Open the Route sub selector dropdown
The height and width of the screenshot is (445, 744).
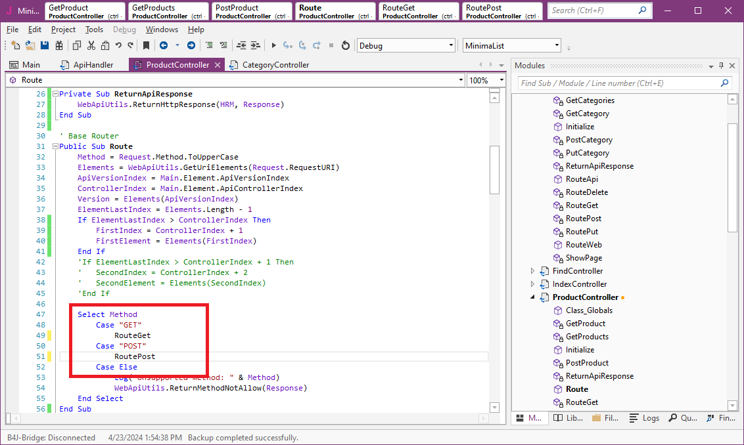tap(461, 80)
